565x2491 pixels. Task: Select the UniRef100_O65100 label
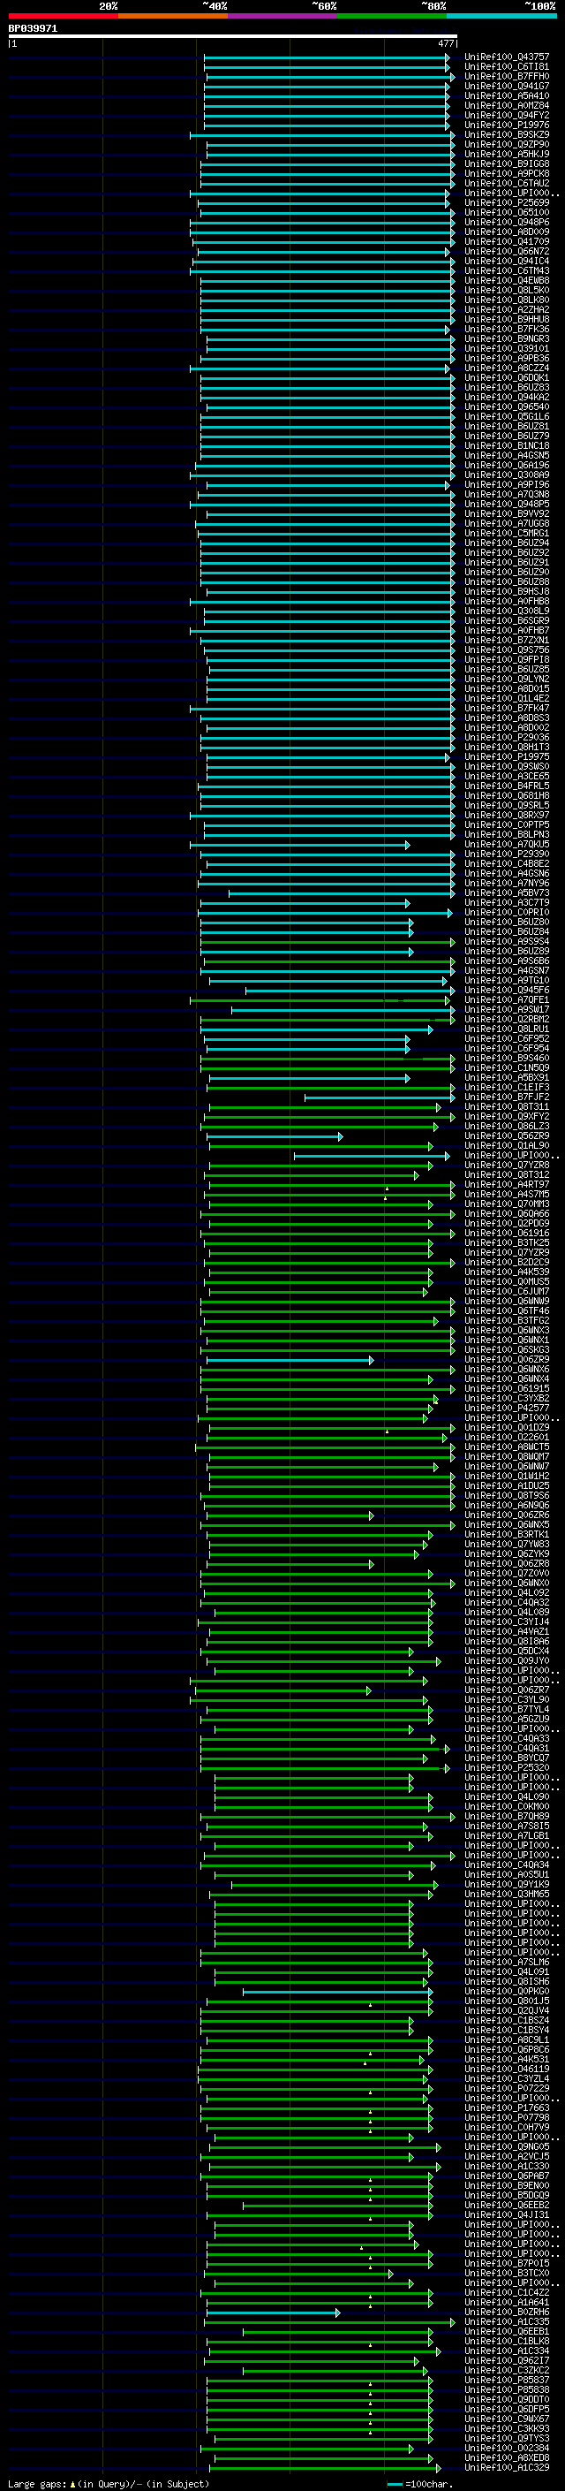tap(507, 213)
